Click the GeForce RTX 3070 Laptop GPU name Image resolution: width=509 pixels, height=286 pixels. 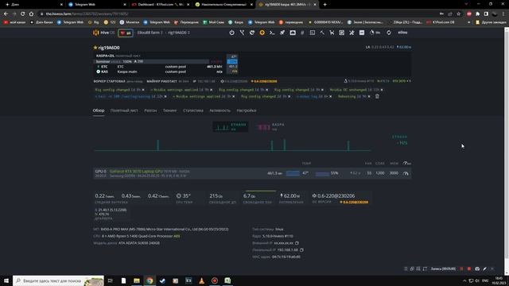coord(136,171)
